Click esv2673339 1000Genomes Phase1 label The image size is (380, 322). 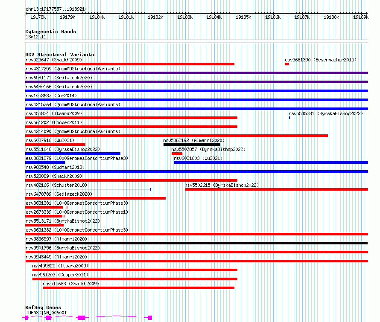pos(77,212)
